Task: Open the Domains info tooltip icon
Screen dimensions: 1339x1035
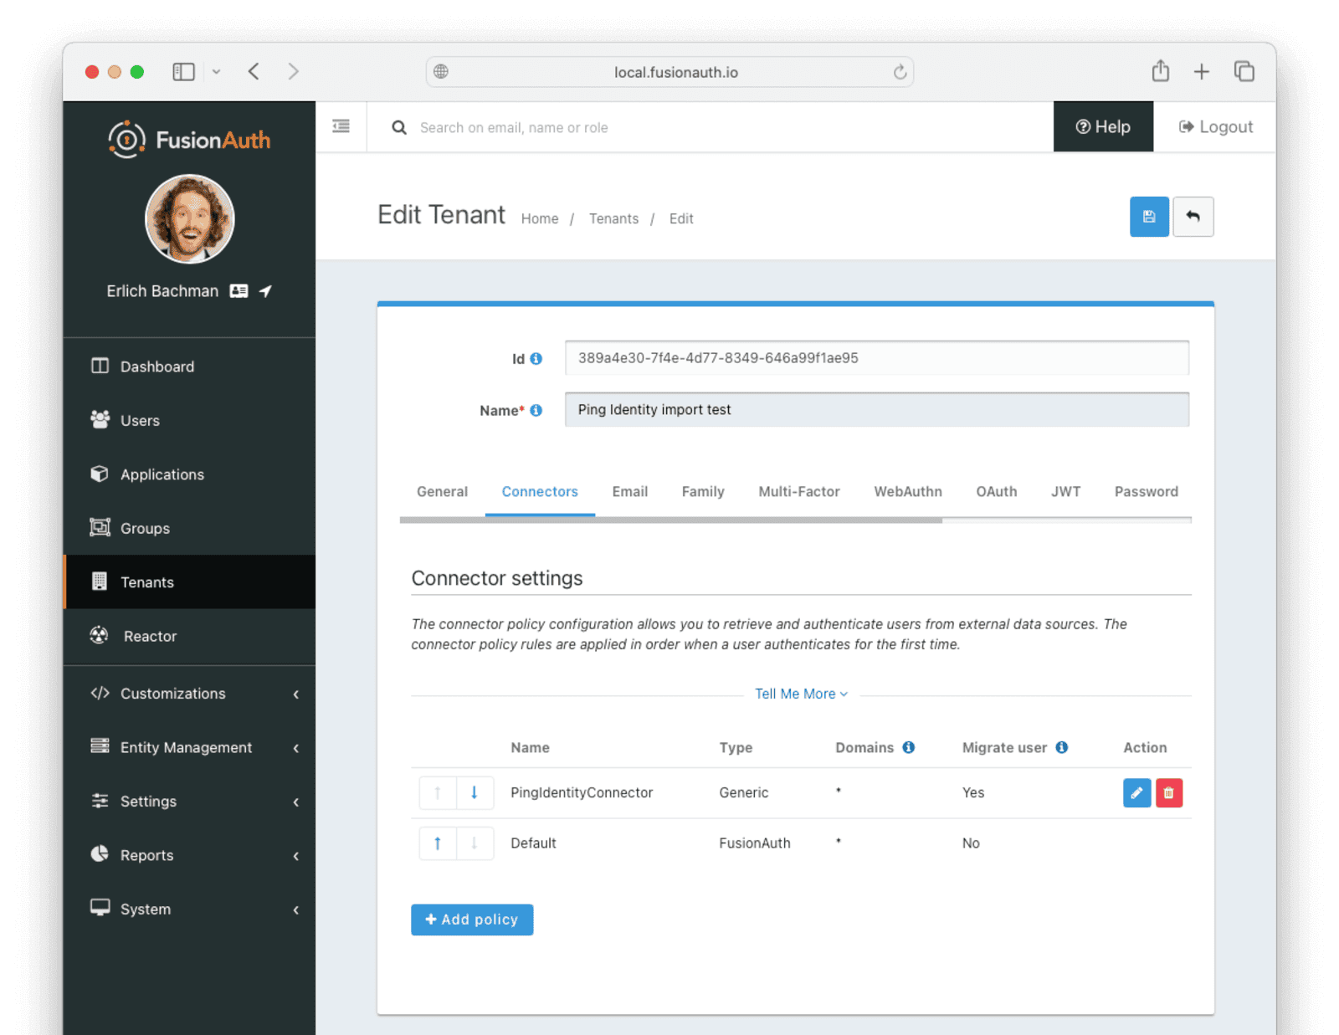Action: click(909, 747)
